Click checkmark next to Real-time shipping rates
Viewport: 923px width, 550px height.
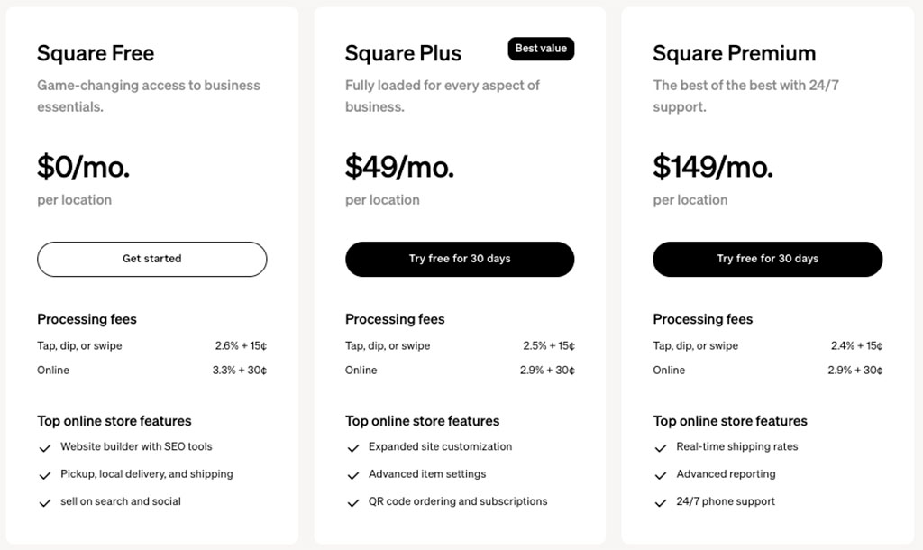(661, 448)
